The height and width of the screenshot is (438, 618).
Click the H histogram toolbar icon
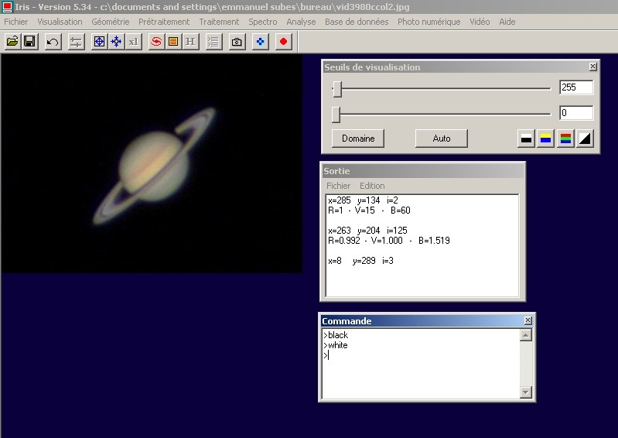[190, 41]
